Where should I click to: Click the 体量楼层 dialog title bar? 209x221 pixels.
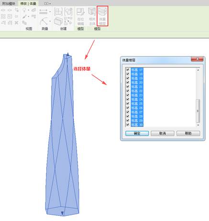[x=156, y=60]
